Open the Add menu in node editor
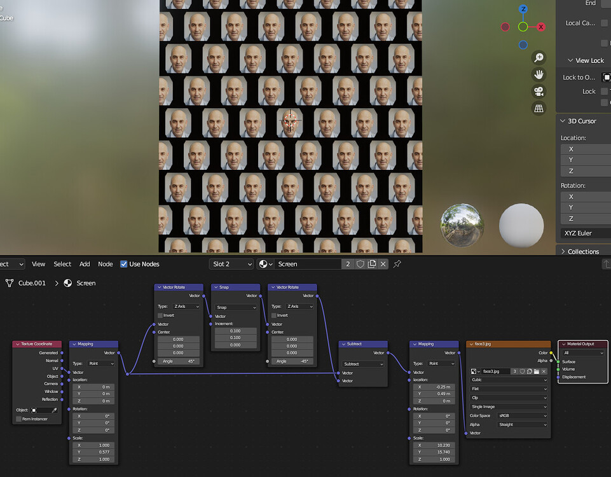Screen dimensions: 611x477 pyautogui.click(x=85, y=264)
